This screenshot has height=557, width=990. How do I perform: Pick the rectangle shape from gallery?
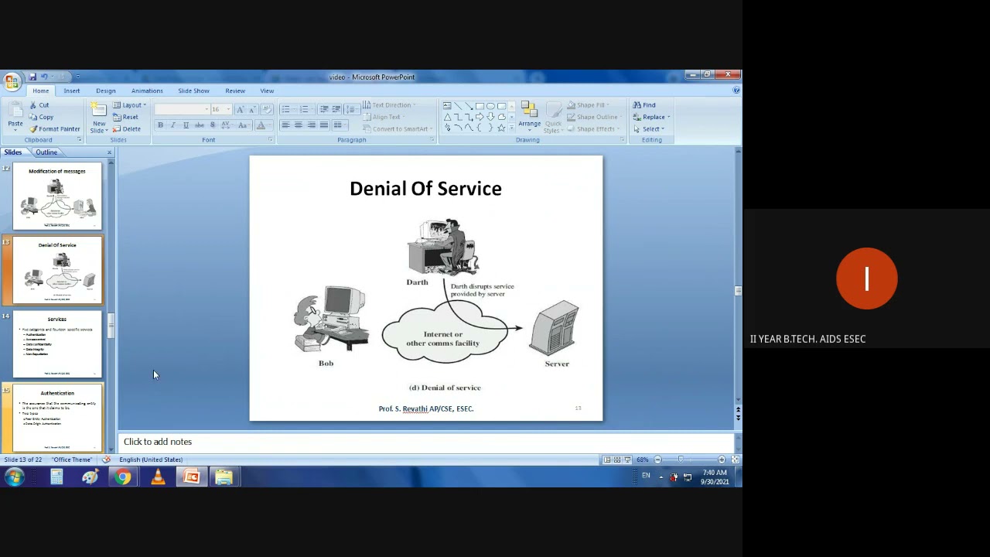[x=480, y=106]
